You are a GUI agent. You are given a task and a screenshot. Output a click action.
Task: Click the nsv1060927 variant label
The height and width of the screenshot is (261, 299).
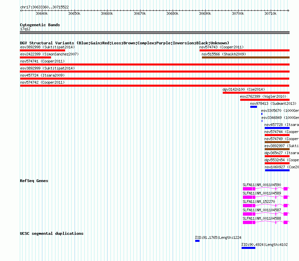tap(282, 167)
